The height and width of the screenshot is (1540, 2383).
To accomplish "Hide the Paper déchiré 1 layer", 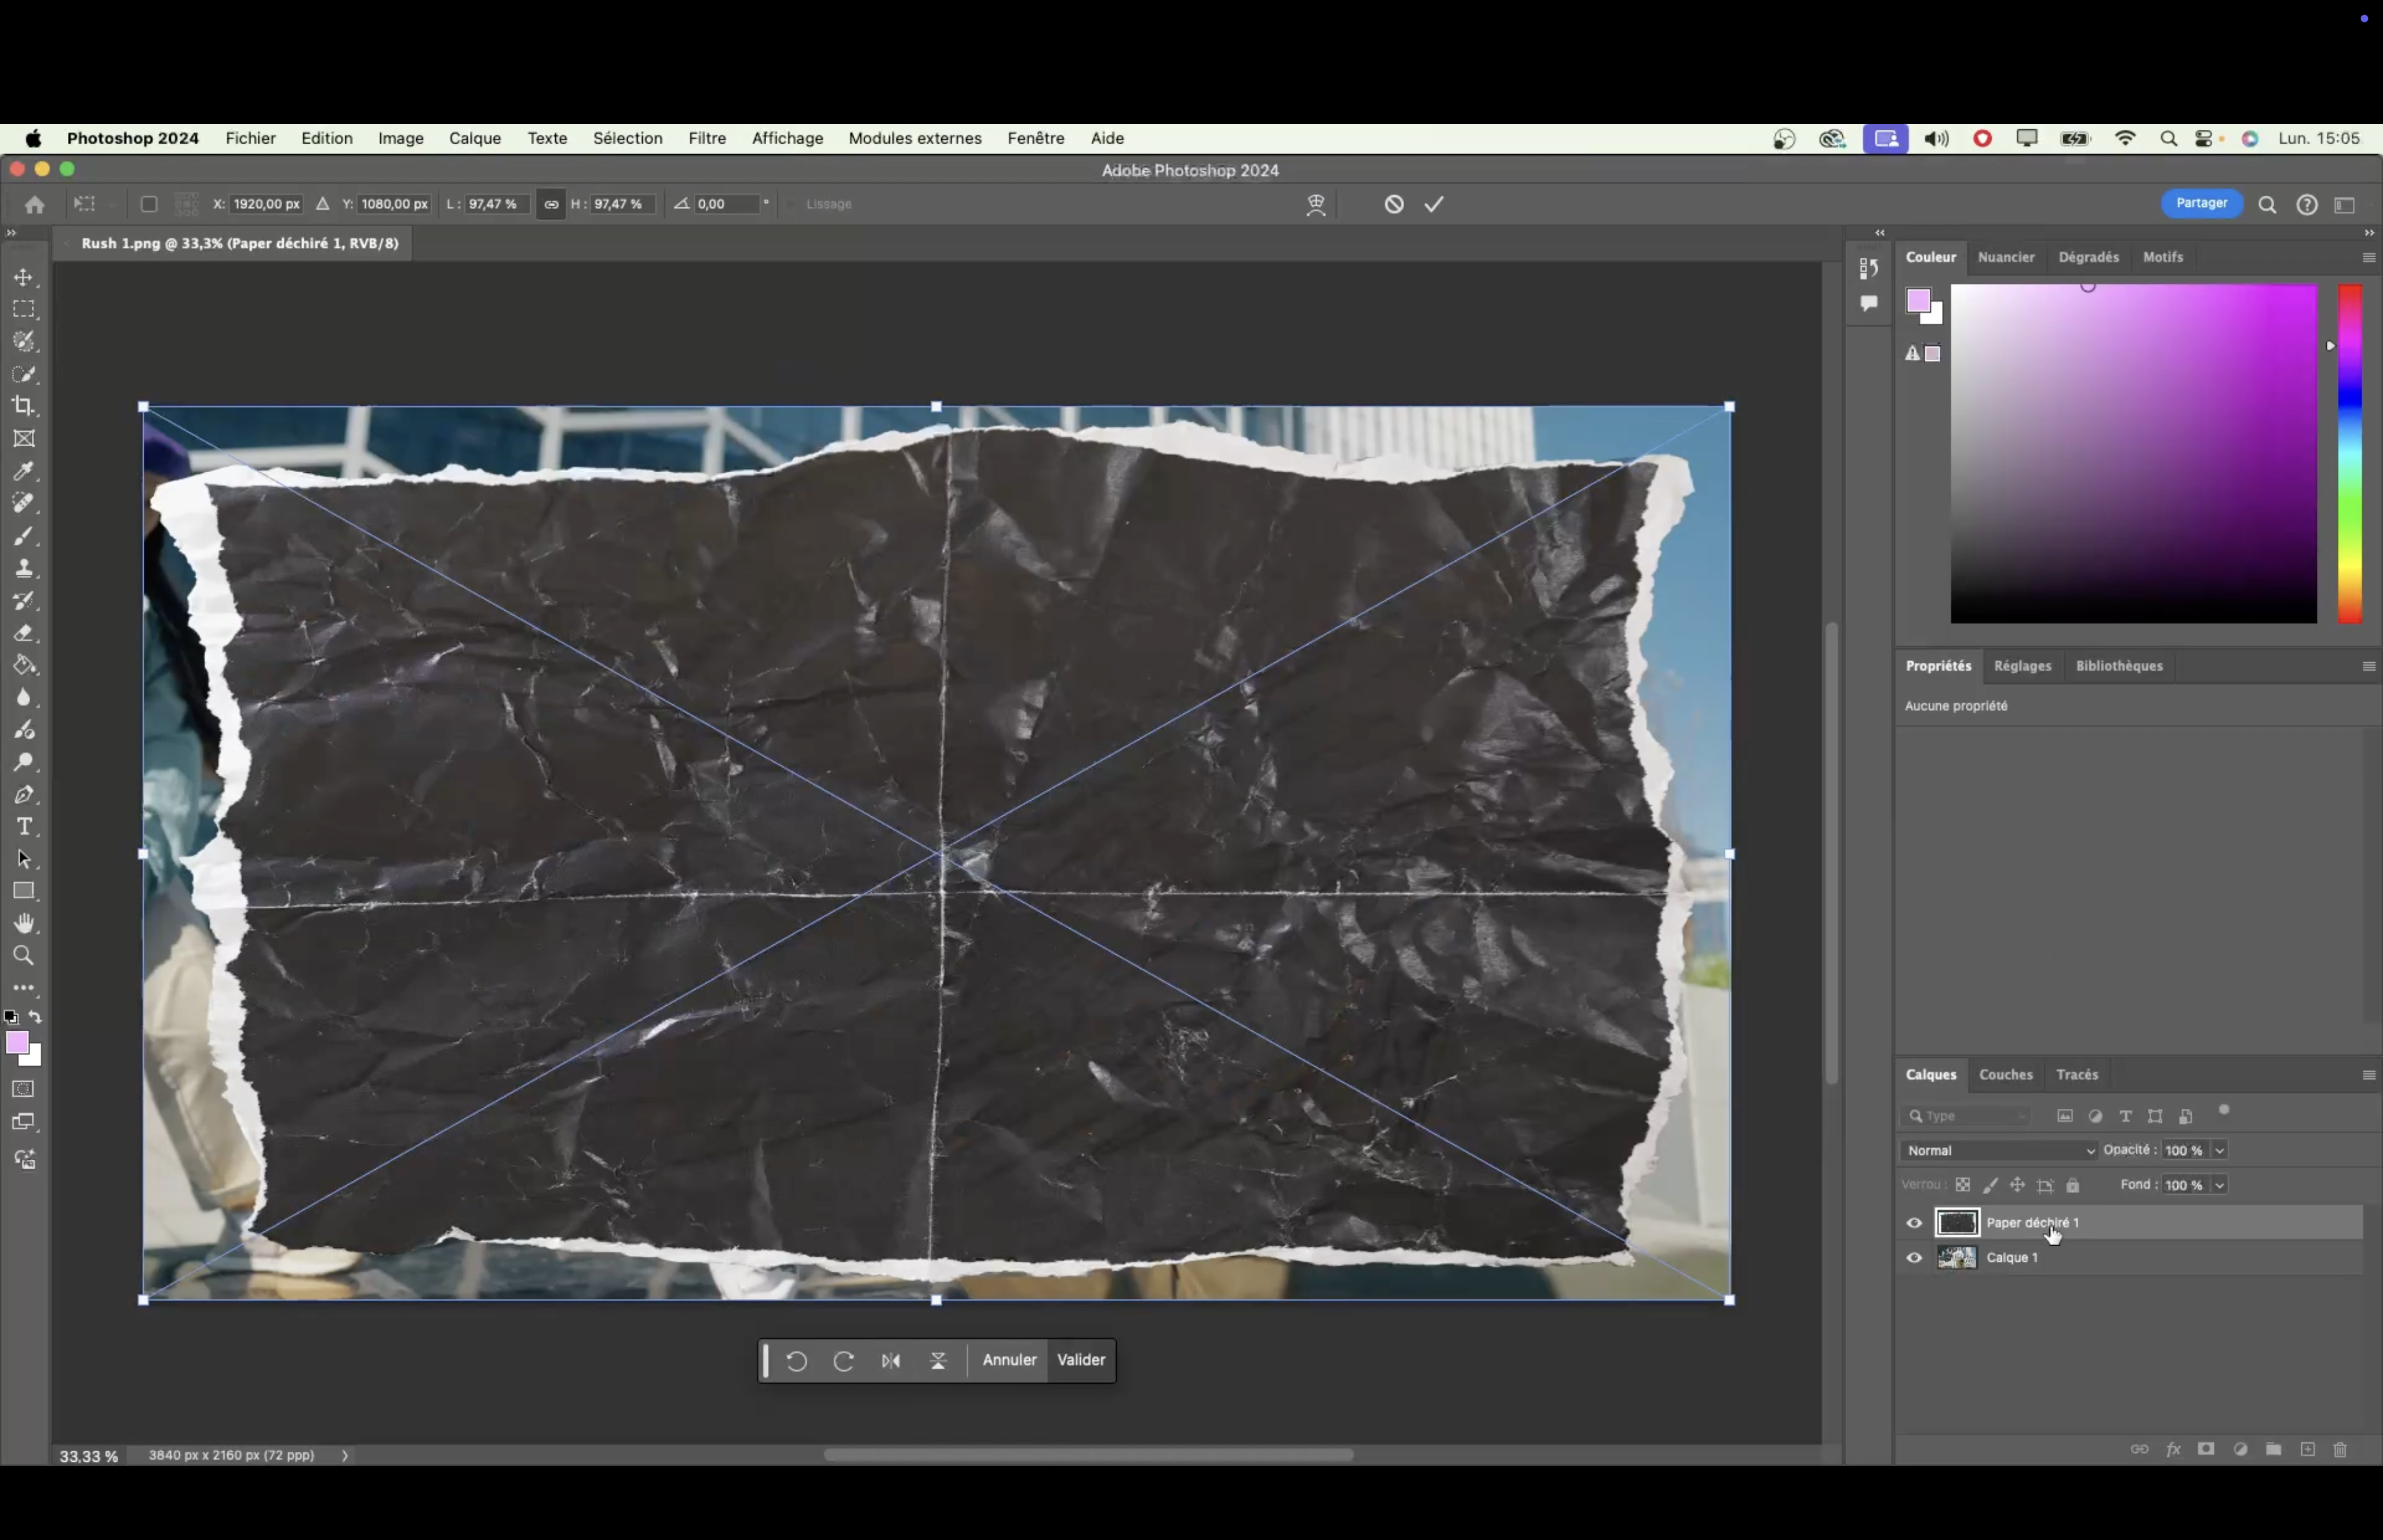I will [1914, 1223].
